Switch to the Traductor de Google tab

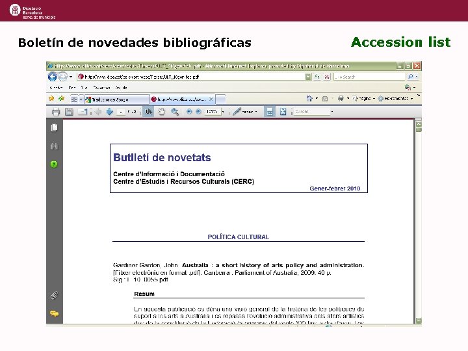(117, 99)
